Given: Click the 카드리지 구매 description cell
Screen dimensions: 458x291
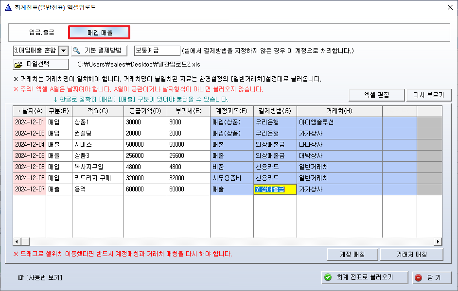Looking at the screenshot, I should [x=98, y=178].
